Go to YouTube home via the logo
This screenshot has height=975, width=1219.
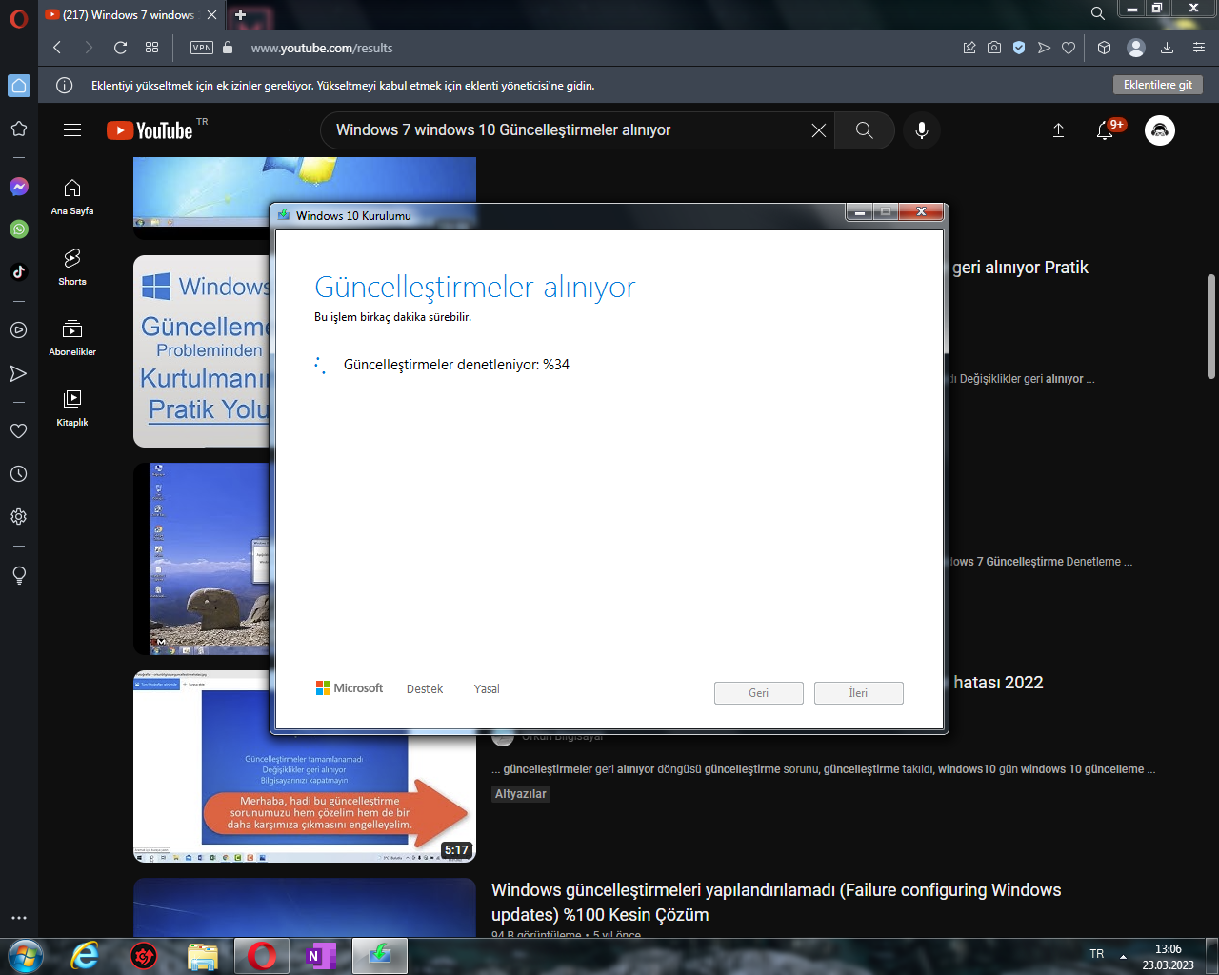coord(150,130)
